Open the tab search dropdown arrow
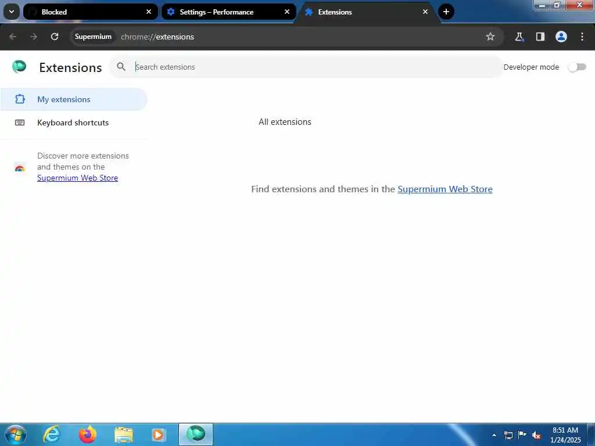This screenshot has height=446, width=595. coord(12,12)
